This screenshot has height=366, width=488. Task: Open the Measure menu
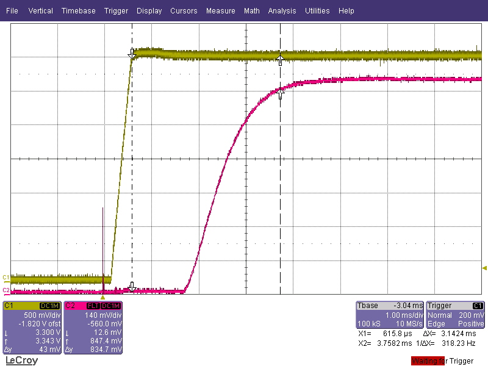[x=221, y=11]
